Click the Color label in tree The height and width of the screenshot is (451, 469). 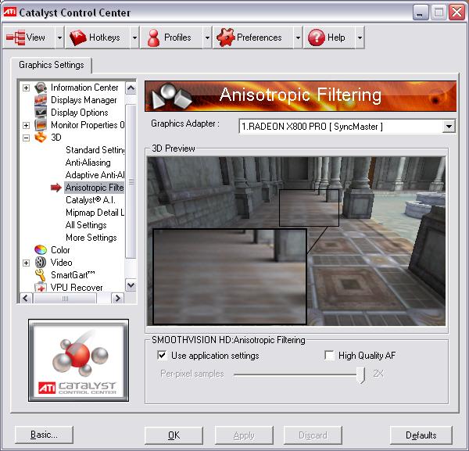pos(60,250)
